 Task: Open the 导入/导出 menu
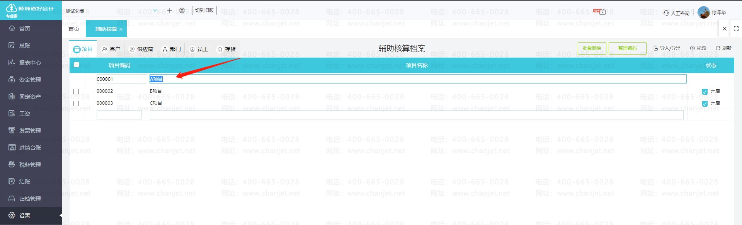click(667, 48)
